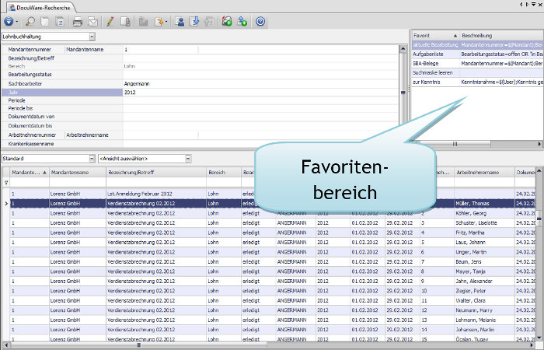The height and width of the screenshot is (350, 544).
Task: Click favorites panel horizontal scrollbar thumb
Action: (x=455, y=144)
